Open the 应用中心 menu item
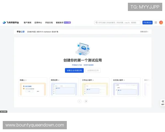165x132 pixels. (38, 23)
